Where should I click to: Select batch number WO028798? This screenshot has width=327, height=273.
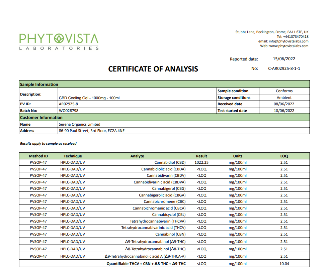tap(68, 111)
